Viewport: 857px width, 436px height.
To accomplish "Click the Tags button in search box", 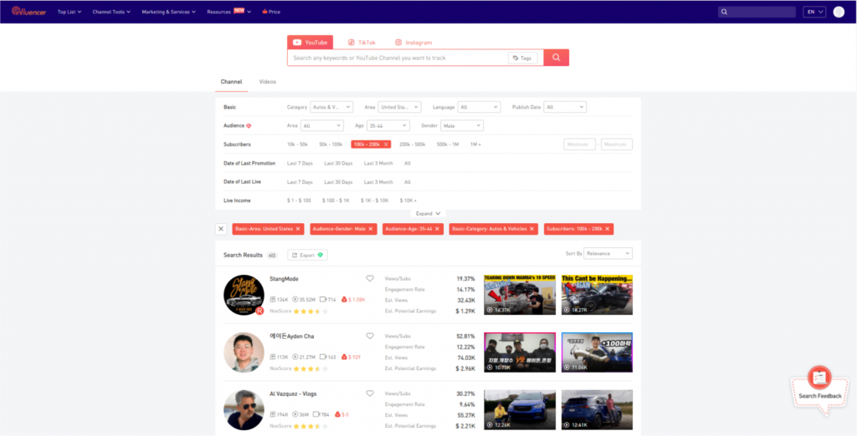I will pyautogui.click(x=522, y=58).
